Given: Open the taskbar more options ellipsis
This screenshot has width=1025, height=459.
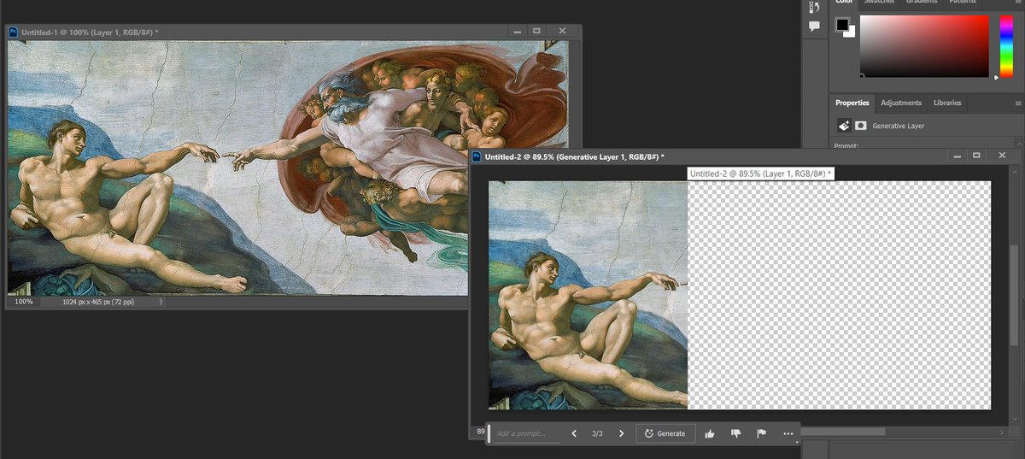Looking at the screenshot, I should click(x=788, y=434).
